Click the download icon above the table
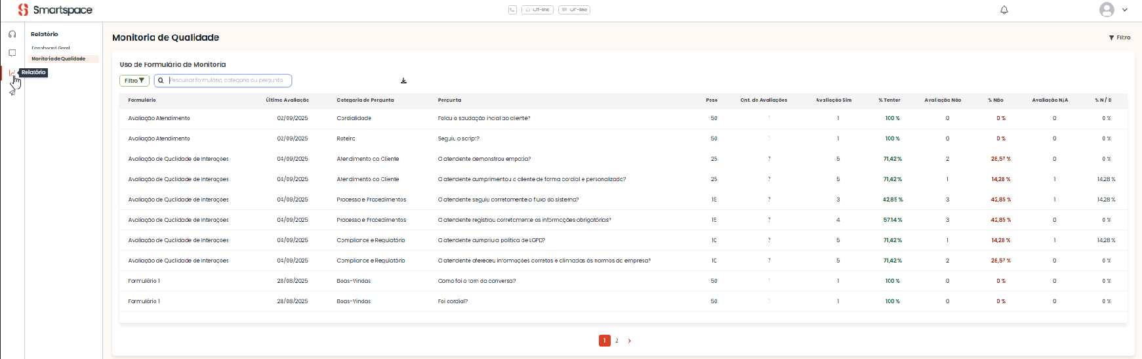 pos(403,81)
